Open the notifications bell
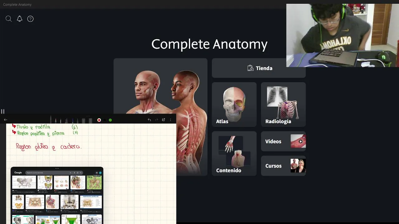Image resolution: width=399 pixels, height=224 pixels. (20, 19)
